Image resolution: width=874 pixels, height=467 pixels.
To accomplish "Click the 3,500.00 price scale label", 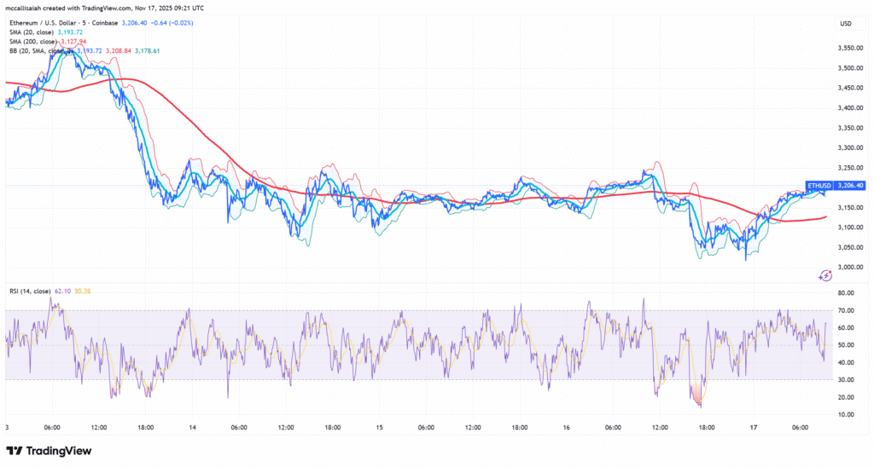I will tap(850, 68).
